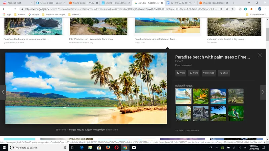Open the View saved button
The width and height of the screenshot is (269, 151).
(208, 73)
